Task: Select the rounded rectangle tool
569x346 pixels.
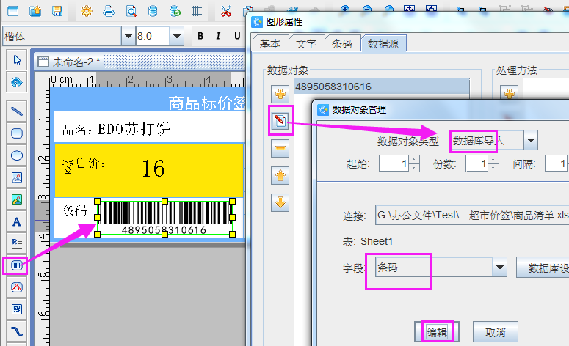Action: 15,133
